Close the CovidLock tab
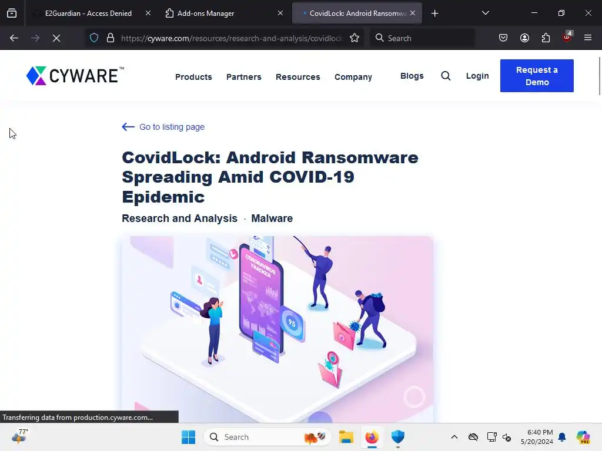The width and height of the screenshot is (602, 451). point(413,13)
